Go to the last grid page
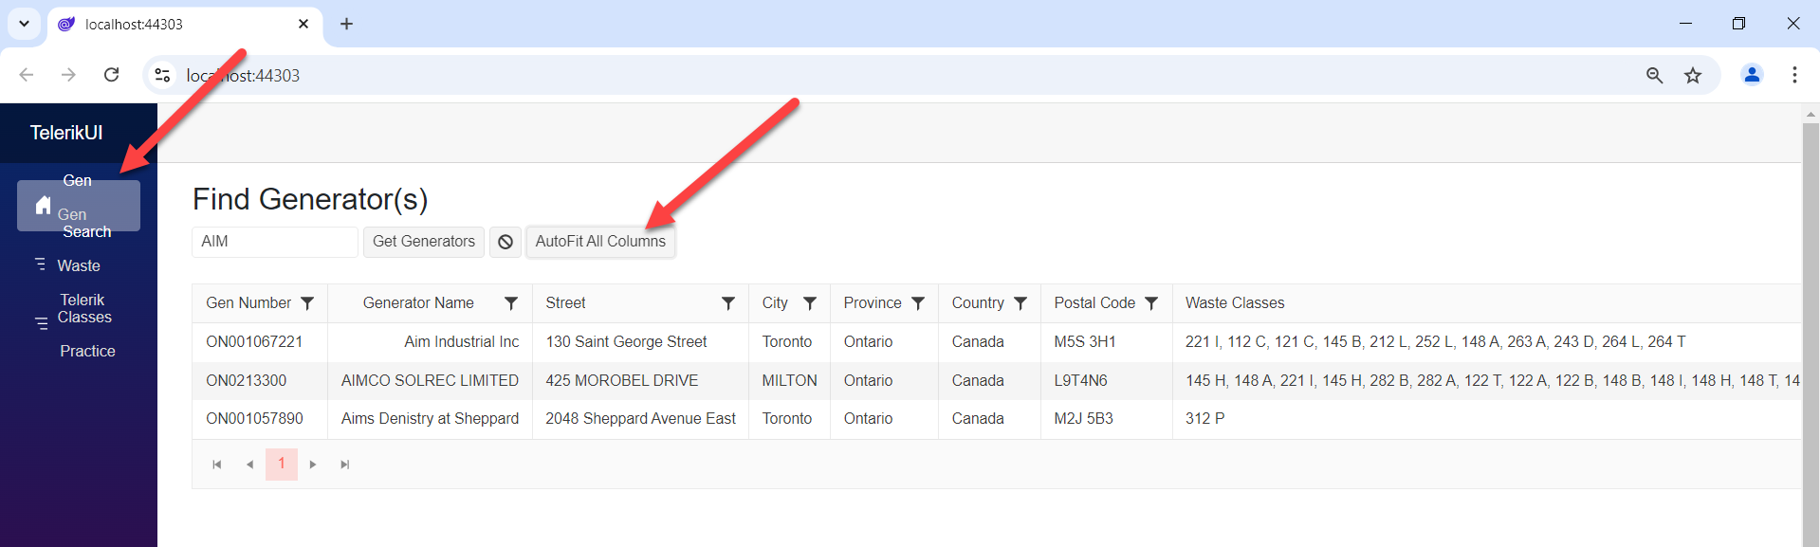This screenshot has height=547, width=1820. point(345,465)
